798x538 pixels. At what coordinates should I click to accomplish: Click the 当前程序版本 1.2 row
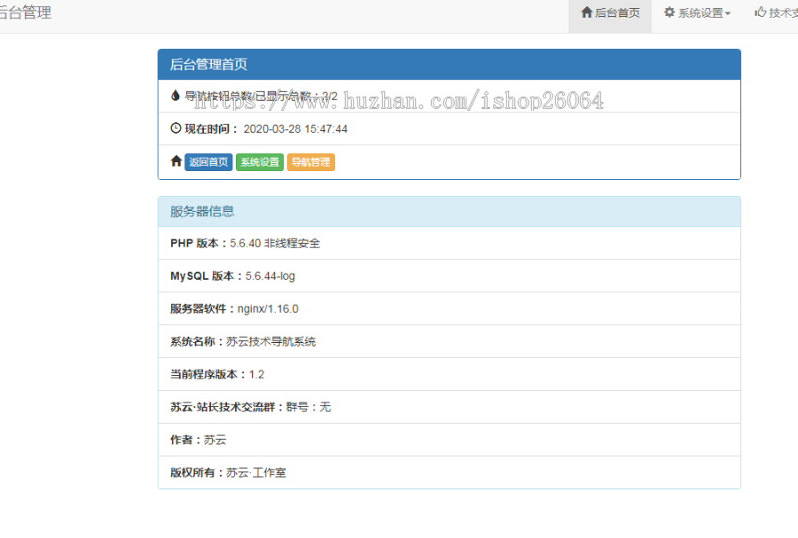pyautogui.click(x=450, y=374)
